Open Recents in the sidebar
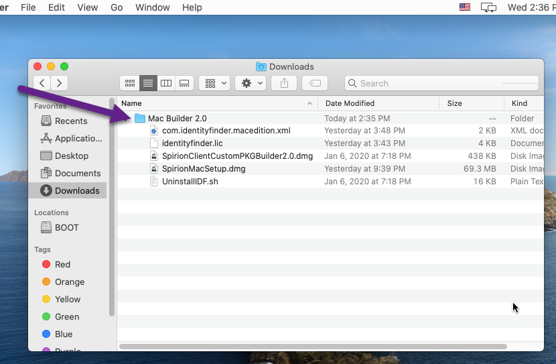Viewport: 556px width, 364px height. click(x=70, y=121)
